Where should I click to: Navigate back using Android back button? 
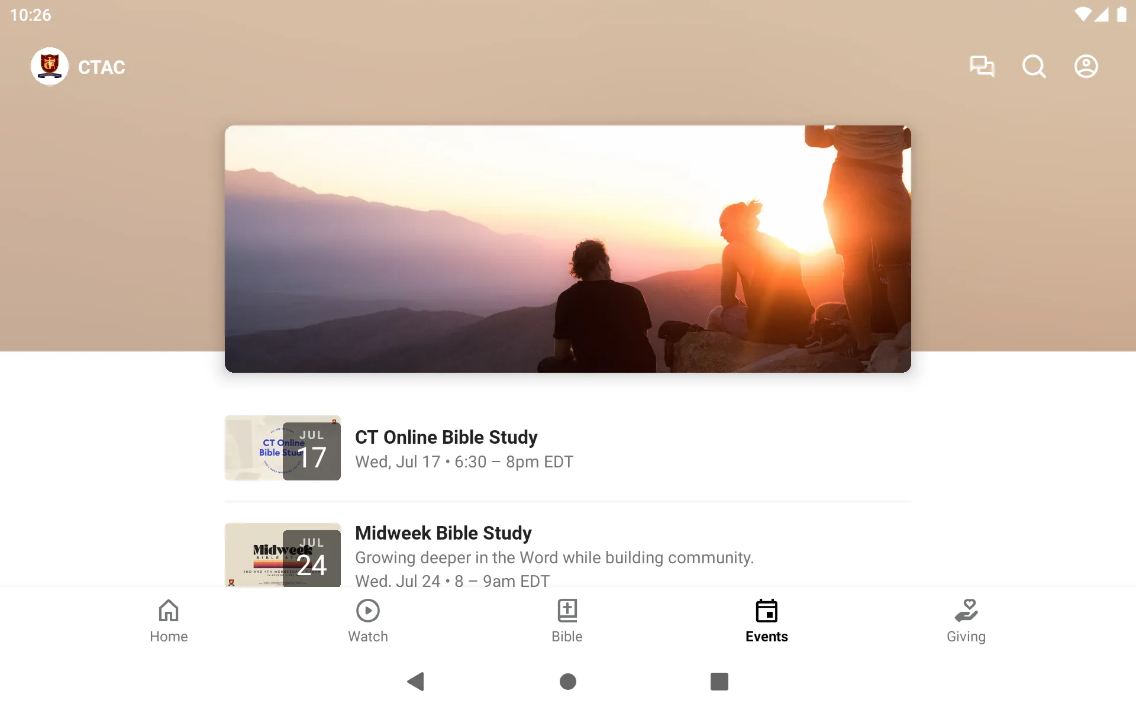[415, 682]
